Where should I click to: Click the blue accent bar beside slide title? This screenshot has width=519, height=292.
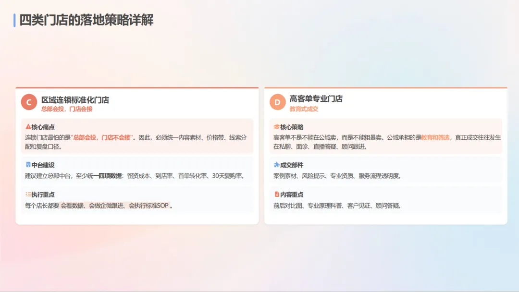(x=13, y=20)
